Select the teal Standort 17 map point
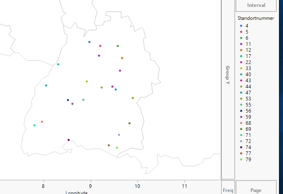This screenshot has height=194, width=283. [58, 64]
